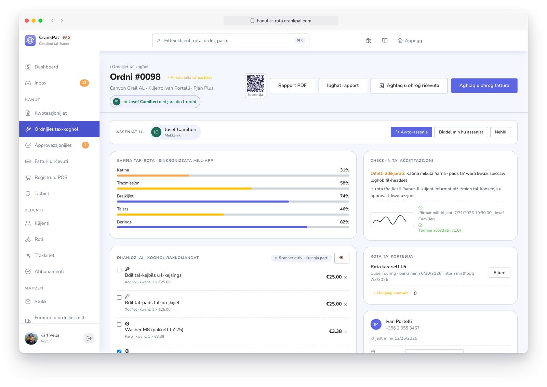Image resolution: width=547 pixels, height=387 pixels.
Task: Click the Ritorn button for courtesy bike
Action: pos(499,273)
